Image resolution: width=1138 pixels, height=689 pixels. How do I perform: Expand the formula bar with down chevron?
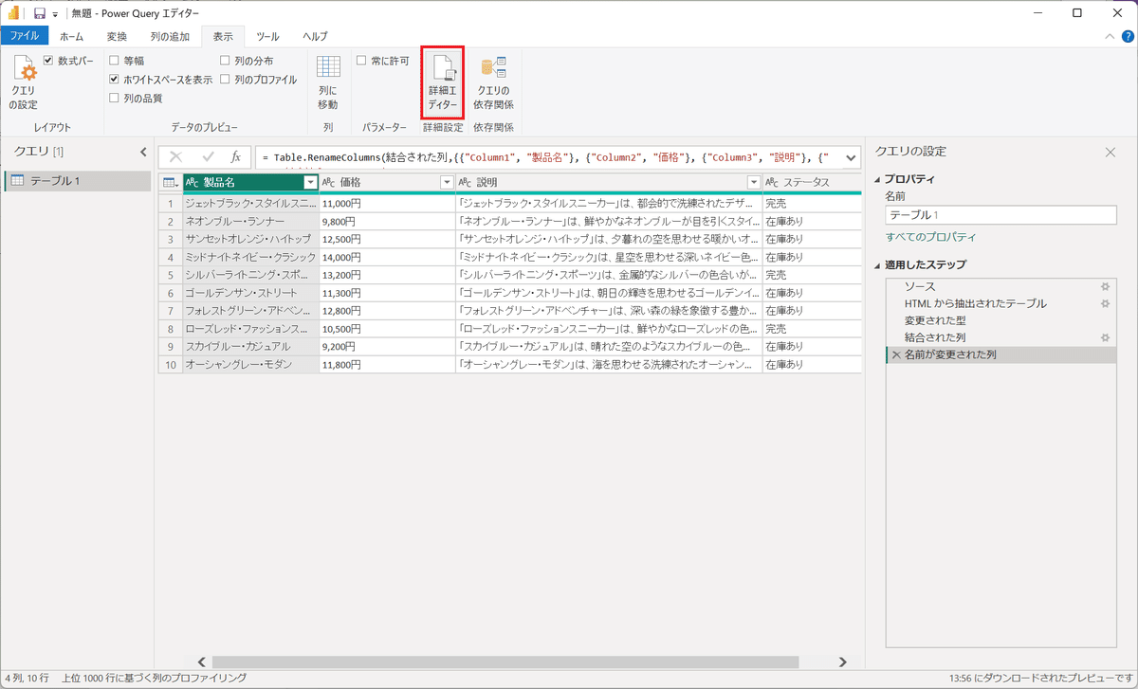coord(849,157)
